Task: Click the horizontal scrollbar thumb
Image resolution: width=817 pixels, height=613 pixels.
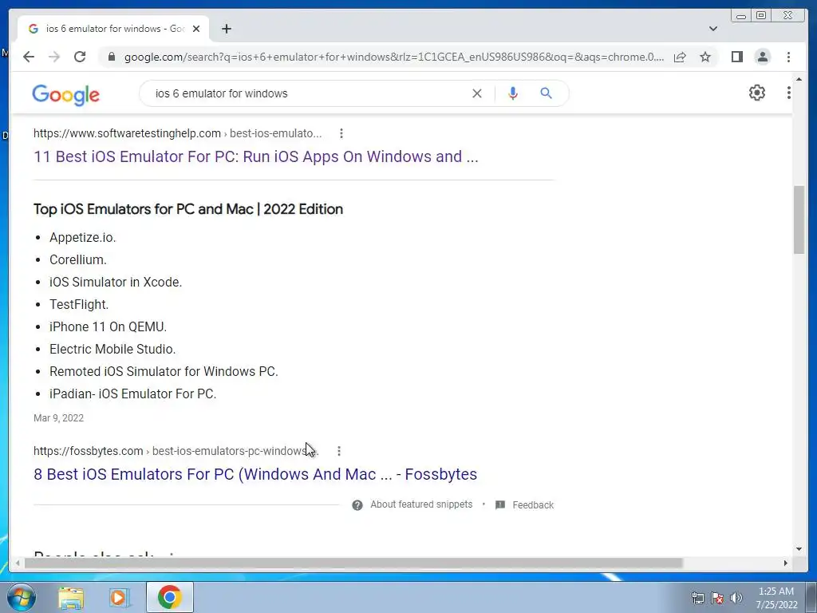Action: click(x=353, y=563)
